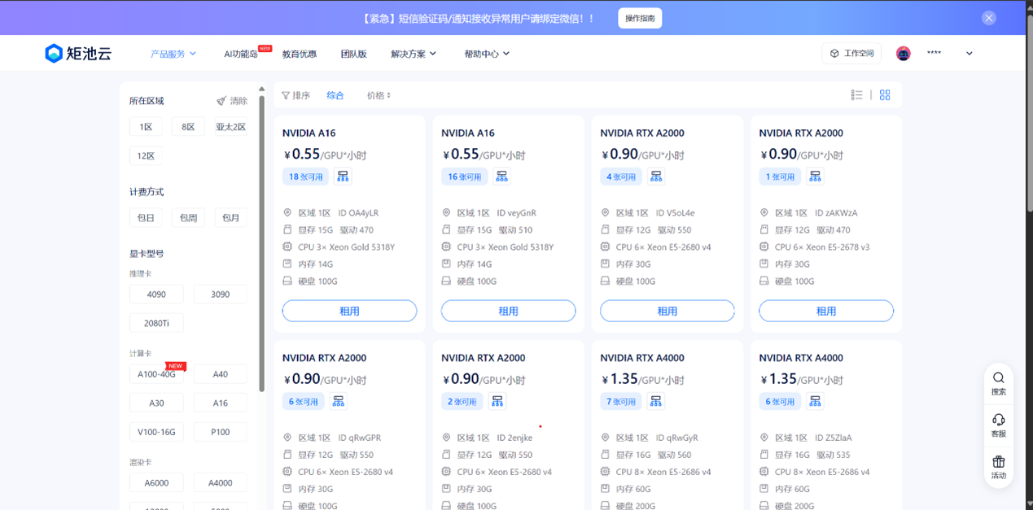
Task: Click the user avatar icon
Action: pyautogui.click(x=904, y=54)
